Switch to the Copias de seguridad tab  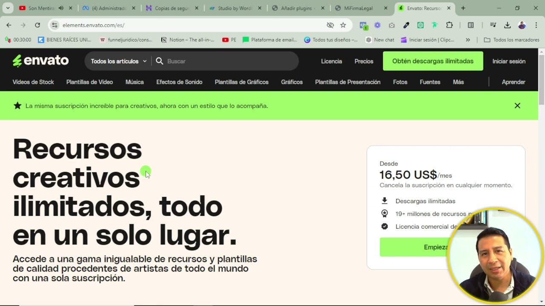[x=171, y=8]
